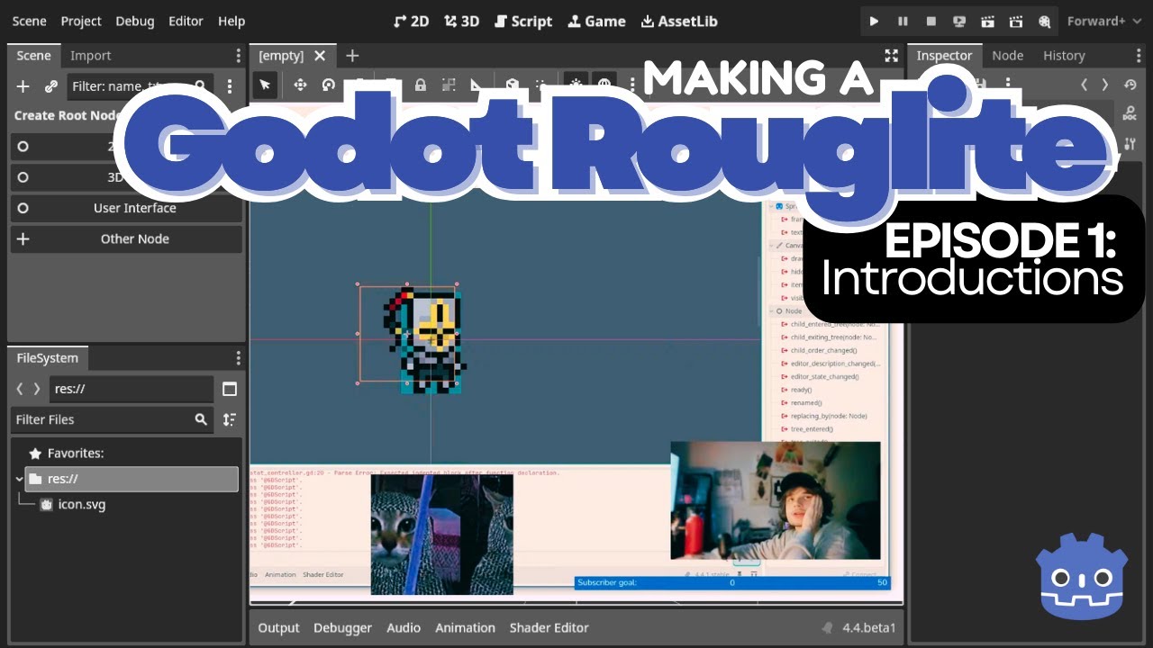1153x648 pixels.
Task: Open the Audio bottom panel
Action: click(x=404, y=627)
